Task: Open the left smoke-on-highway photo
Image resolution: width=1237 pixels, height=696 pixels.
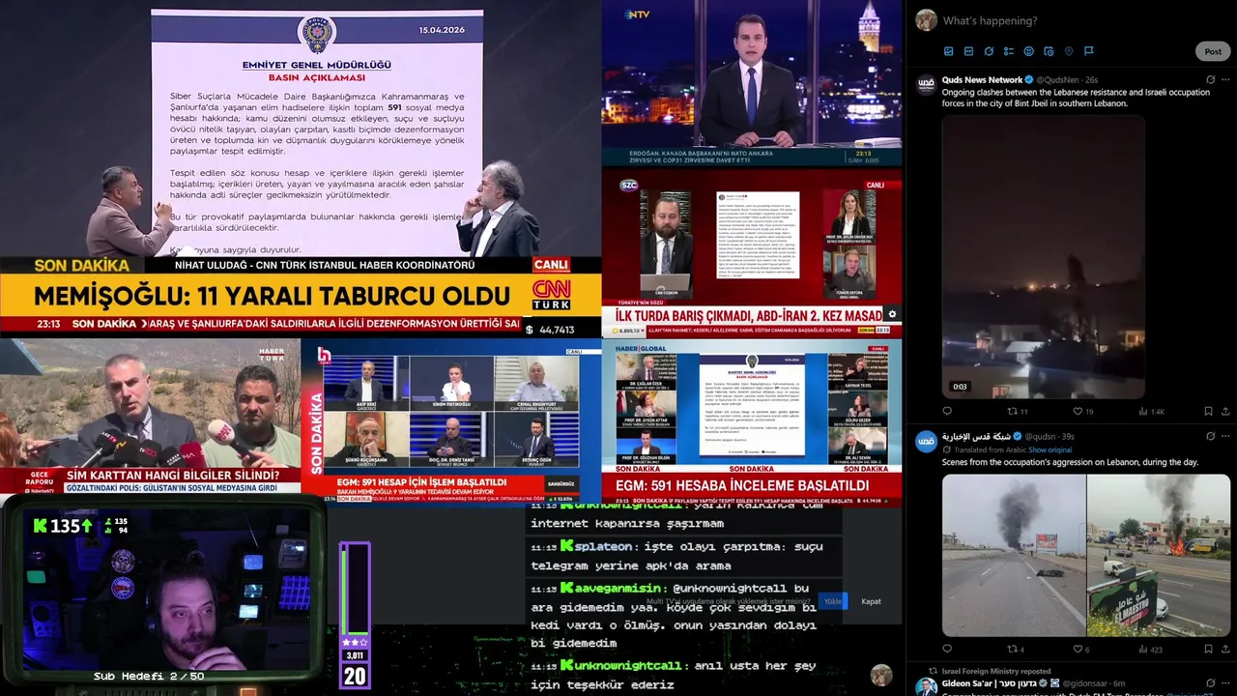Action: pos(1014,555)
